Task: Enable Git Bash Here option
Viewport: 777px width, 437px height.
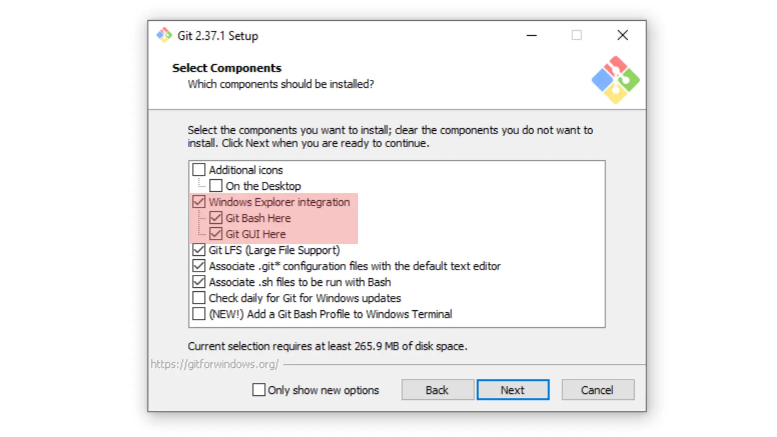Action: point(216,218)
